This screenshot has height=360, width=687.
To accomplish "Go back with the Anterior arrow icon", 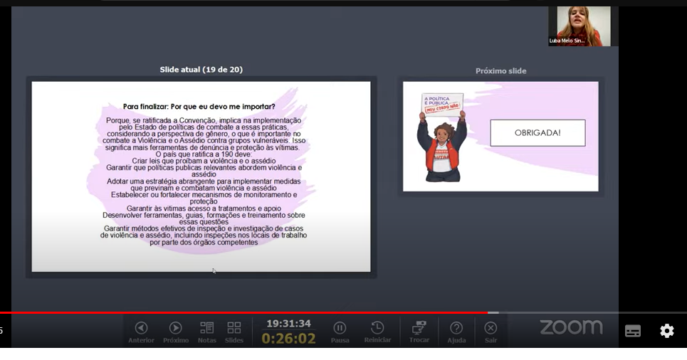I will click(141, 328).
